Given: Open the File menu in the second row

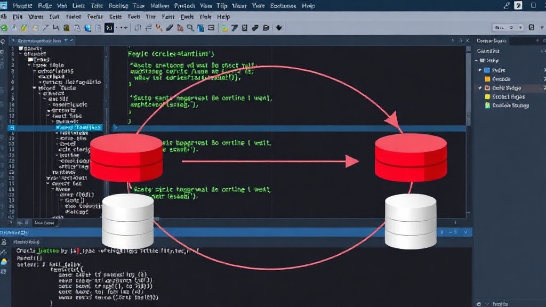Looking at the screenshot, I should point(18,17).
